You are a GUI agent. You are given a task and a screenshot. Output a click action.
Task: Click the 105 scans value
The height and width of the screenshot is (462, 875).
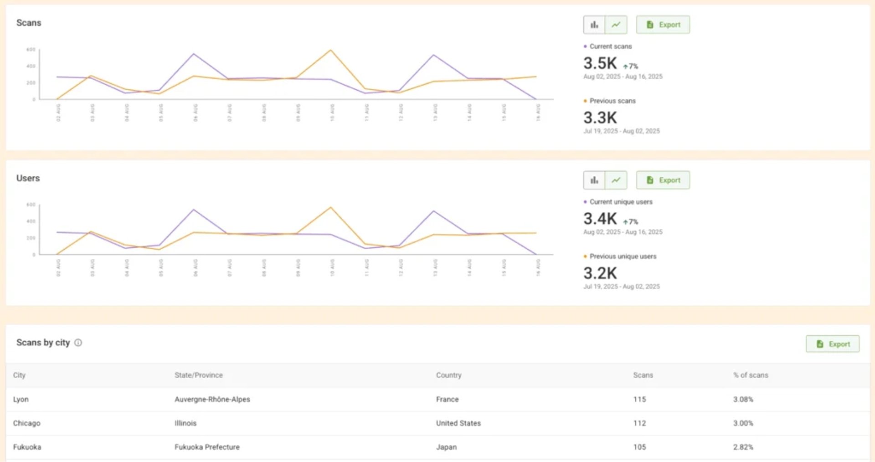[639, 447]
